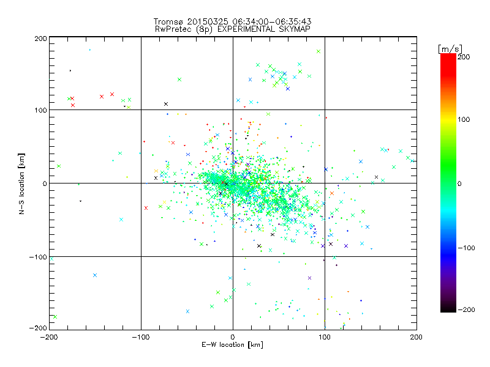Click the N-S axis tick label '-200'

tap(38, 328)
